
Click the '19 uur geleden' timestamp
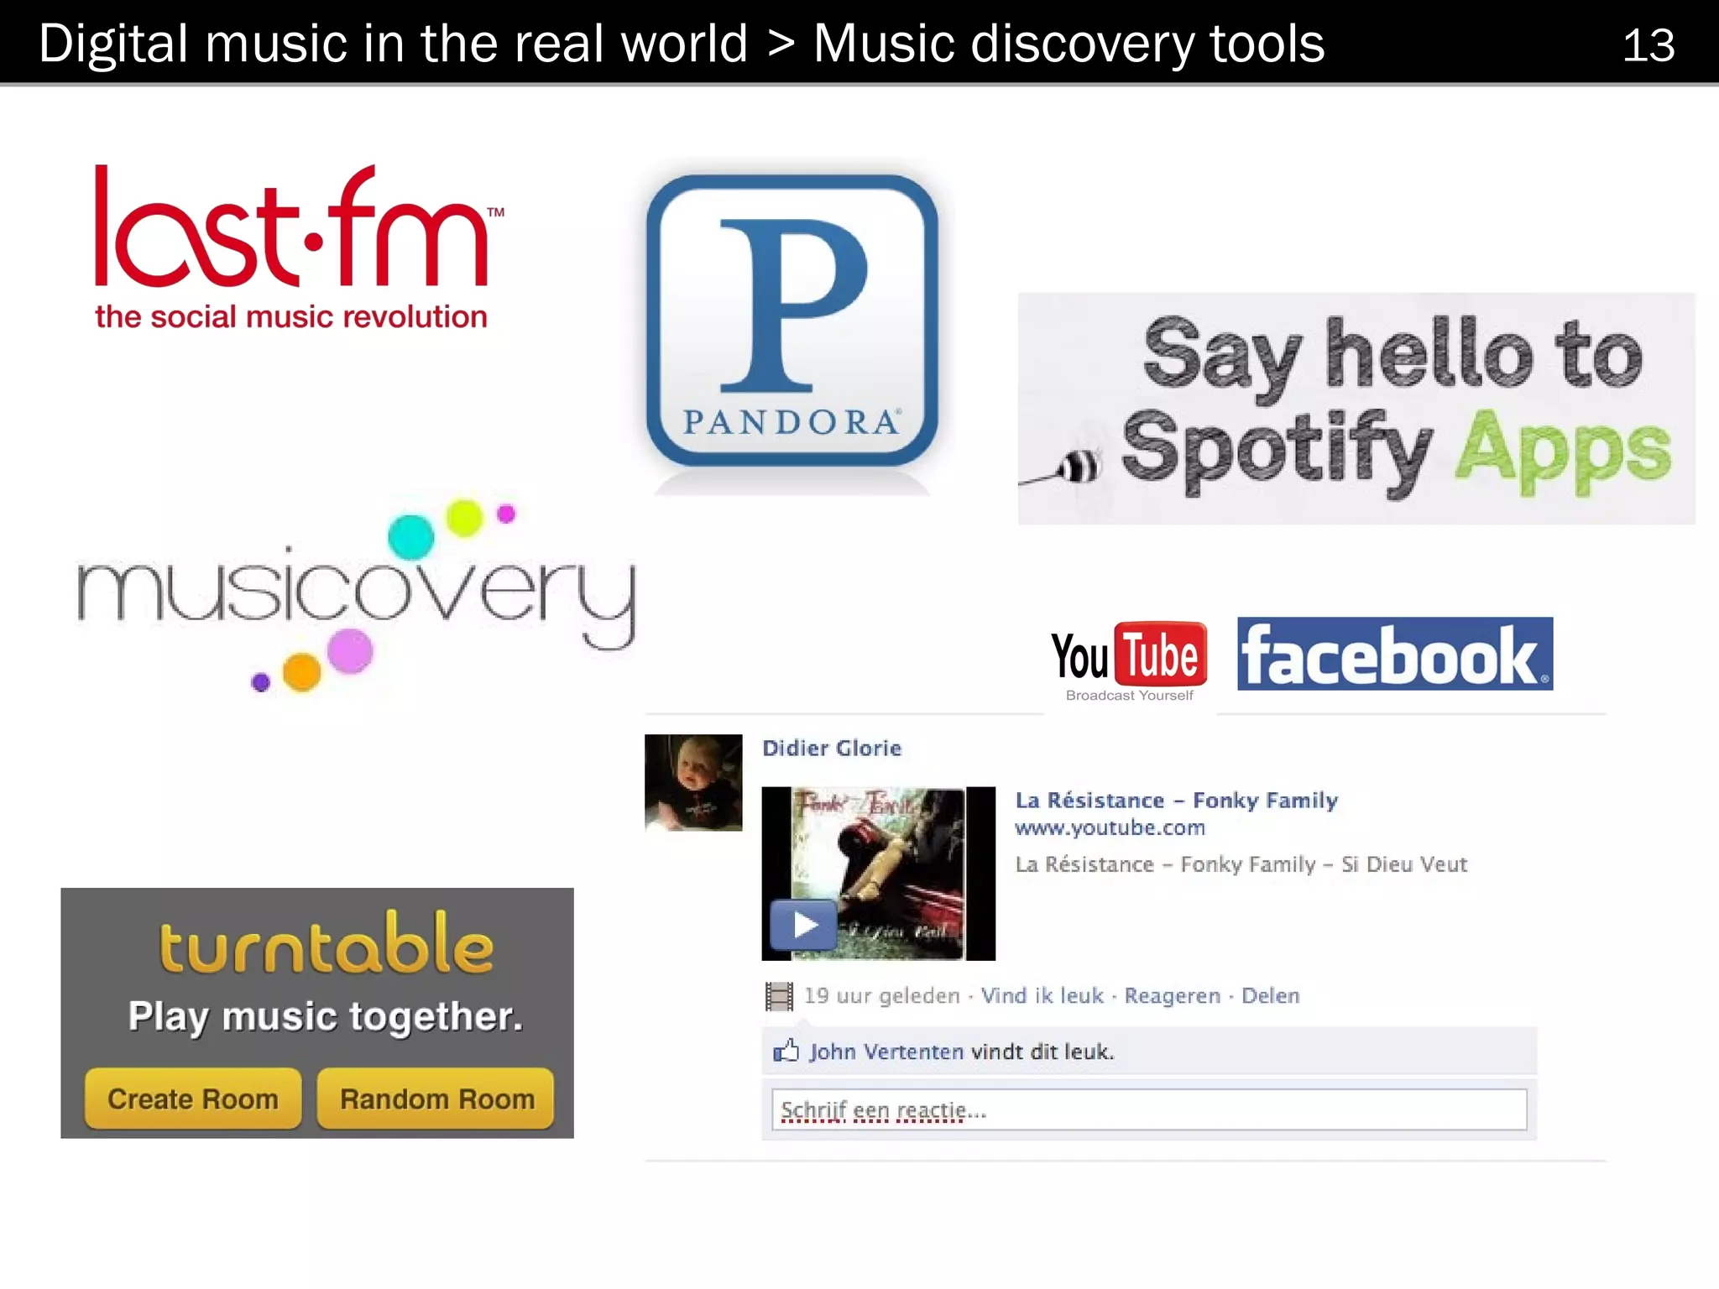point(882,995)
